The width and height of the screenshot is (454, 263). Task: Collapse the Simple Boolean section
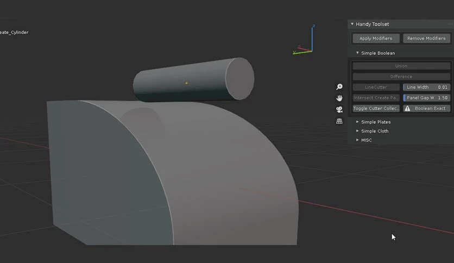[357, 53]
